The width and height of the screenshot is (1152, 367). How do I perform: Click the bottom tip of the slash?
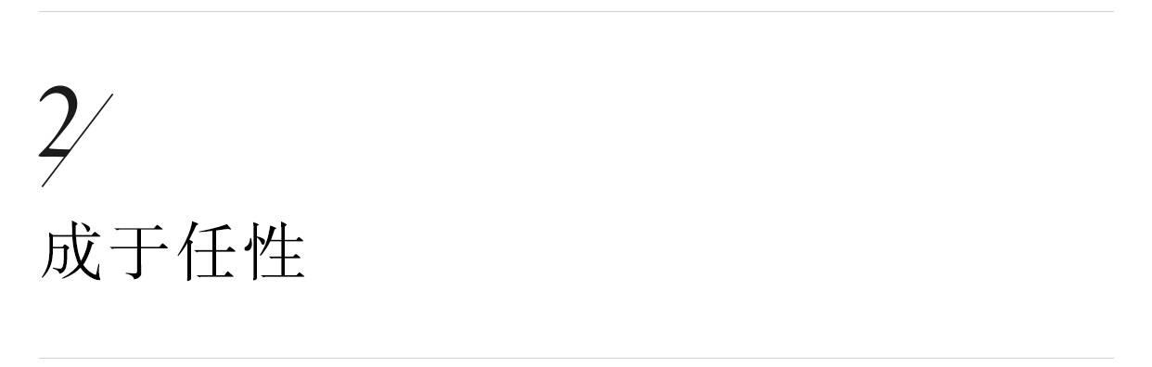pyautogui.click(x=44, y=184)
